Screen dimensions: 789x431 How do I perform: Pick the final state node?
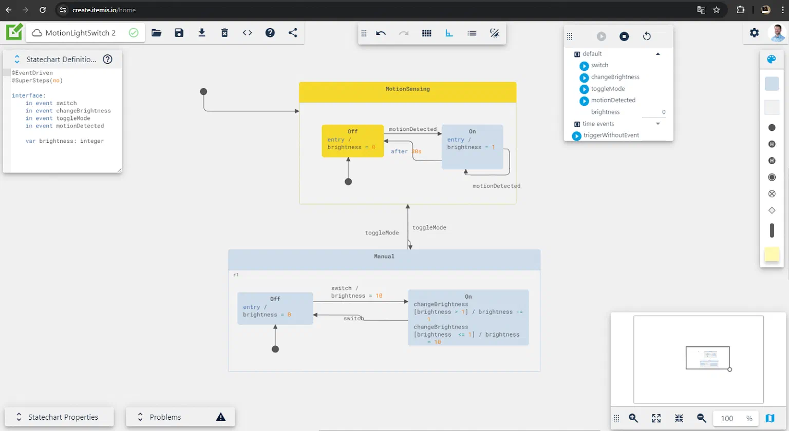pos(772,177)
